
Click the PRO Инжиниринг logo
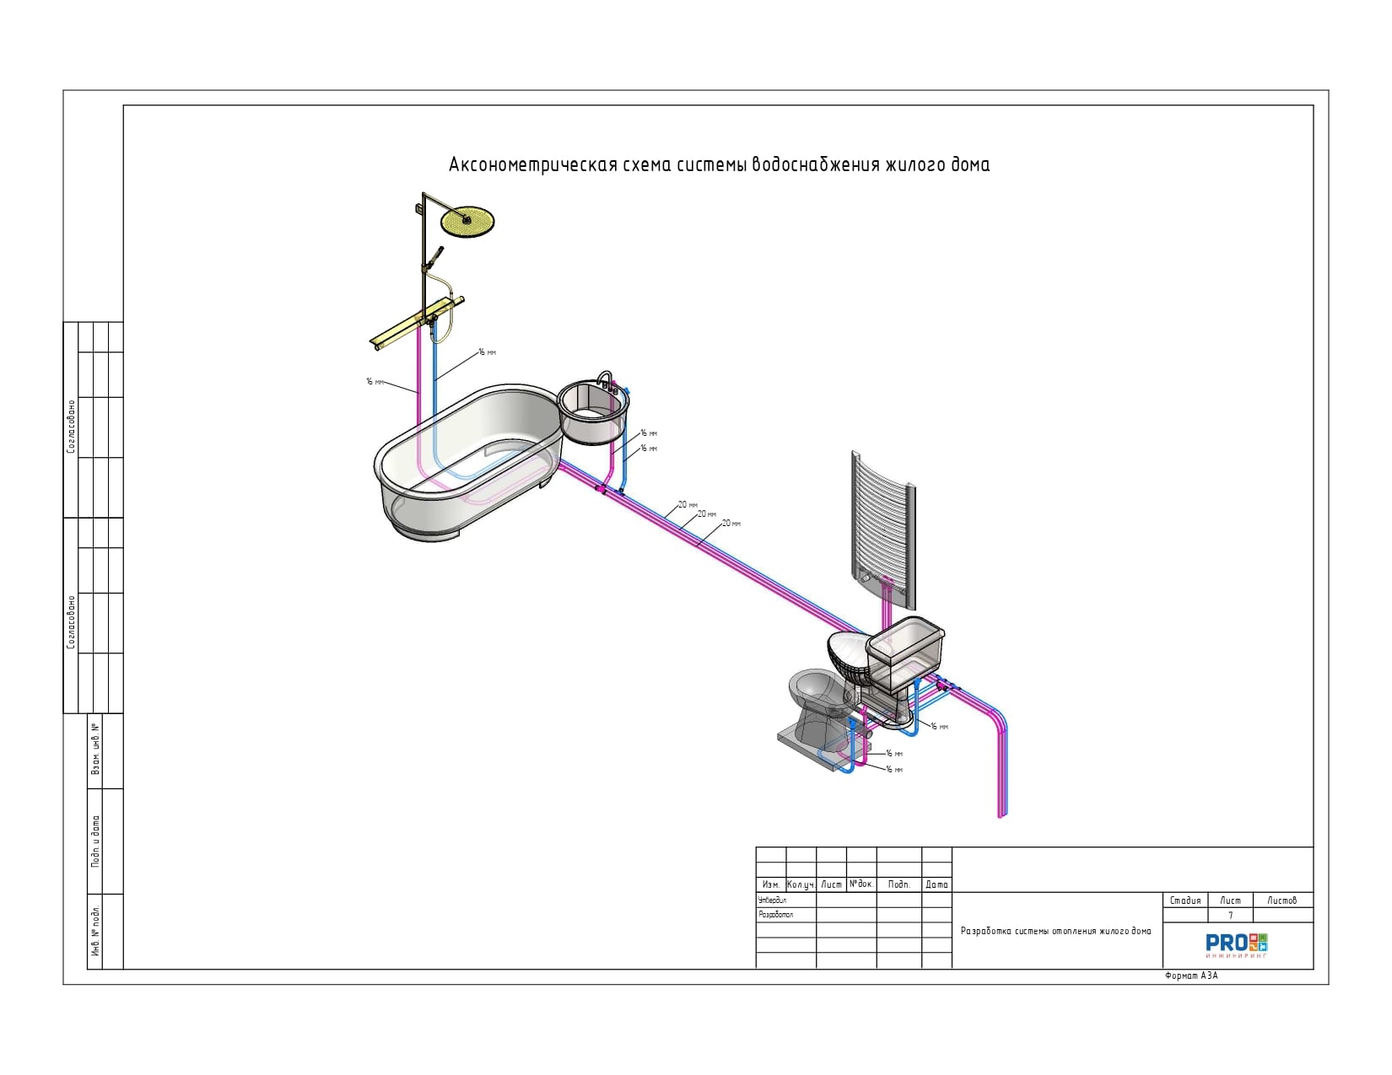pos(1237,945)
